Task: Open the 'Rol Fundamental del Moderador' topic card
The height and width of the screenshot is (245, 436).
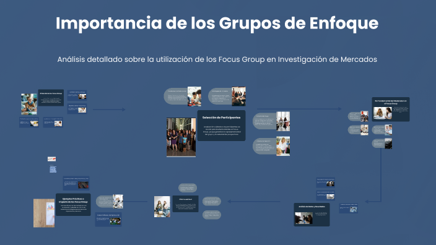Action: 391,109
